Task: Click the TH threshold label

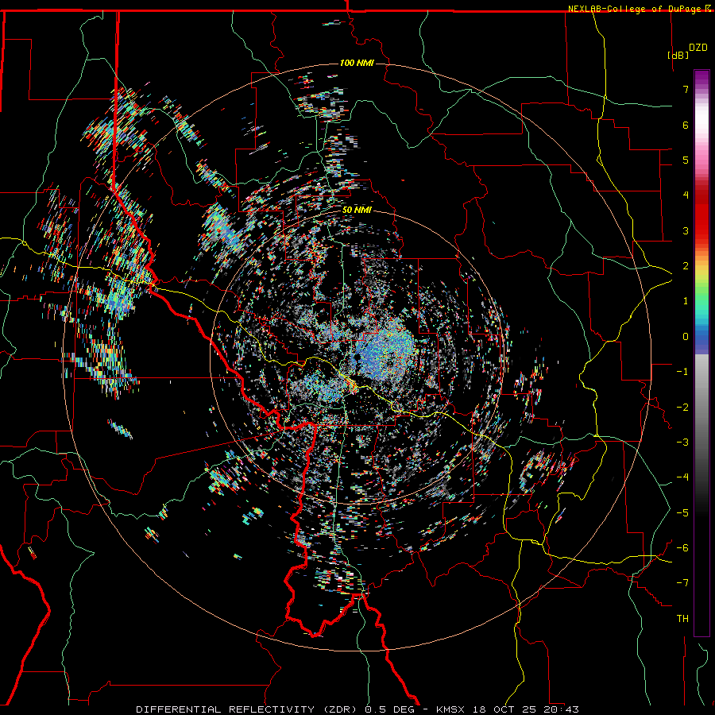Action: point(682,619)
